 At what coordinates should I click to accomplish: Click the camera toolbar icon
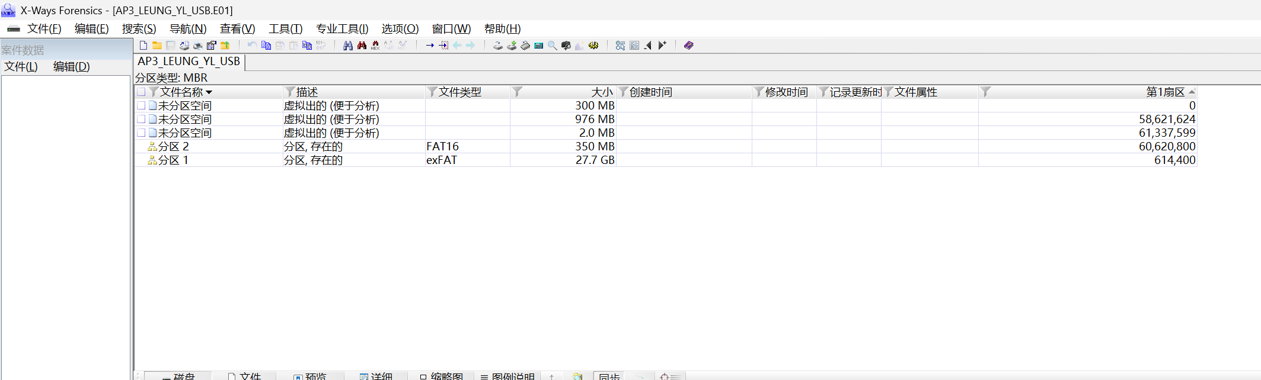click(x=566, y=46)
